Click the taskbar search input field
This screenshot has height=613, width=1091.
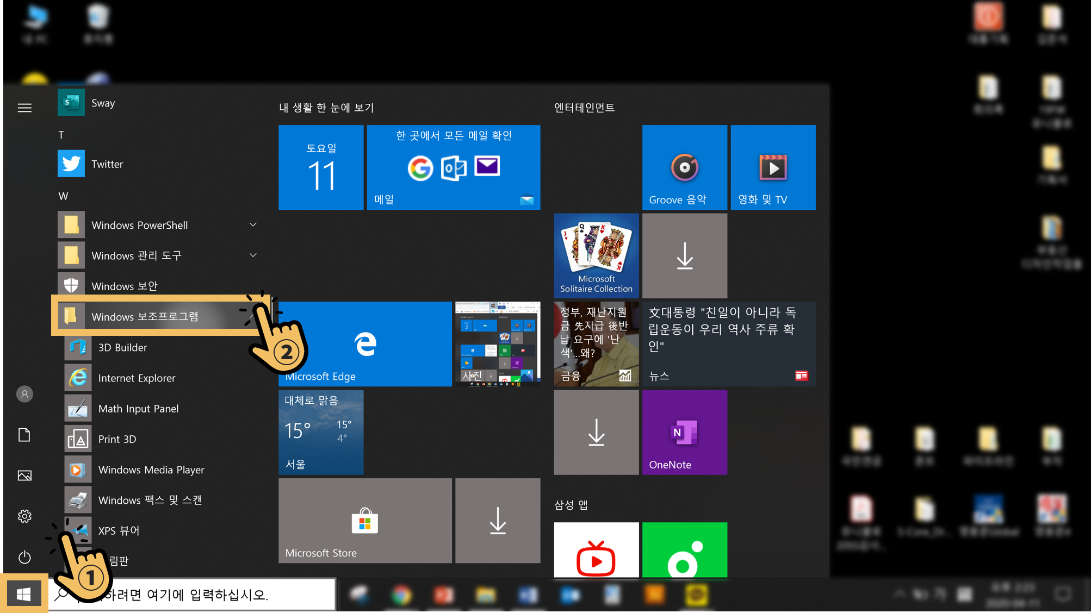point(218,595)
